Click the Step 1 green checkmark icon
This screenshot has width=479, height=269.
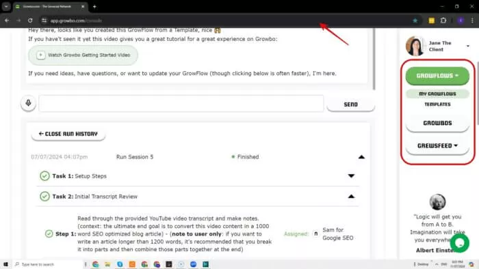pos(49,233)
